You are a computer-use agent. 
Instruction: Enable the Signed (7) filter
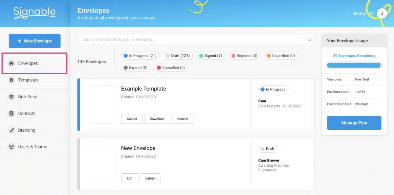210,55
